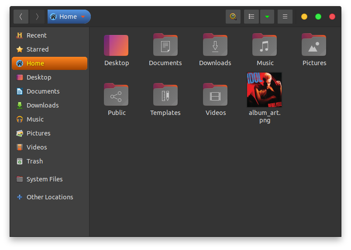Open Pictures in the sidebar
This screenshot has height=250, width=351.
[49, 133]
